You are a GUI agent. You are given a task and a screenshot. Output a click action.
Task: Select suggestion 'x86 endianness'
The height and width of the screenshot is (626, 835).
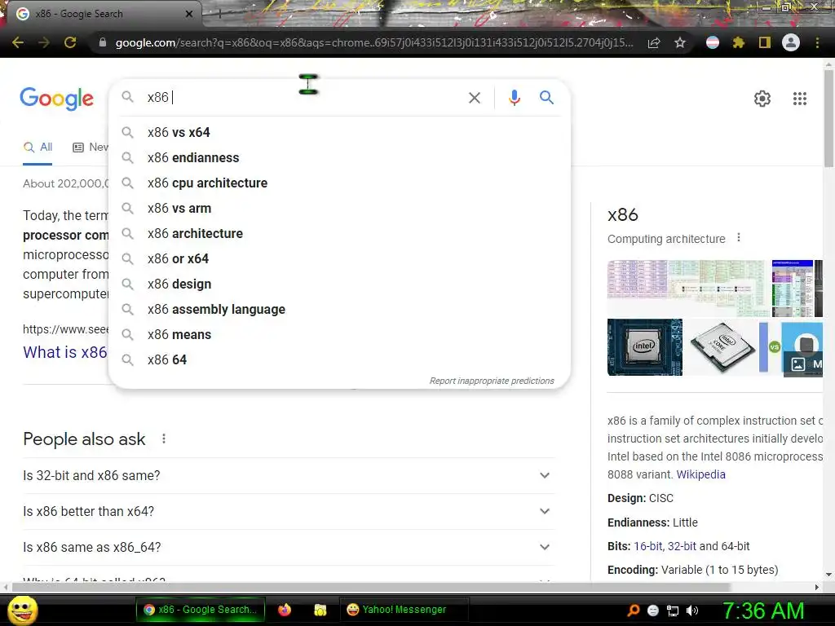click(x=339, y=157)
